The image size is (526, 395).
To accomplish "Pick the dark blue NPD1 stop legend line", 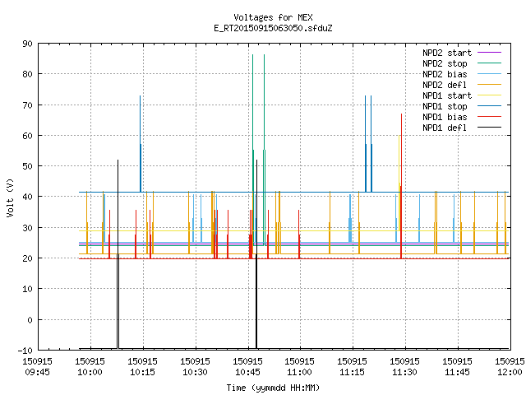I will point(489,106).
